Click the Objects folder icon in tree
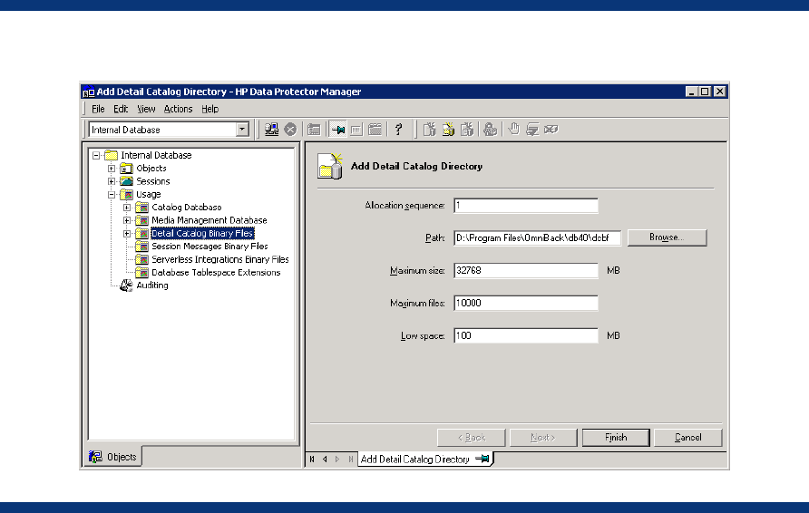Screen dimensions: 809x513 click(x=127, y=169)
